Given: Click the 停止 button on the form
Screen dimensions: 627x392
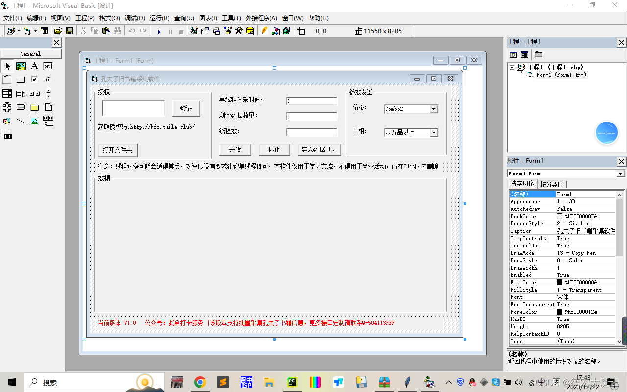Looking at the screenshot, I should click(x=274, y=149).
